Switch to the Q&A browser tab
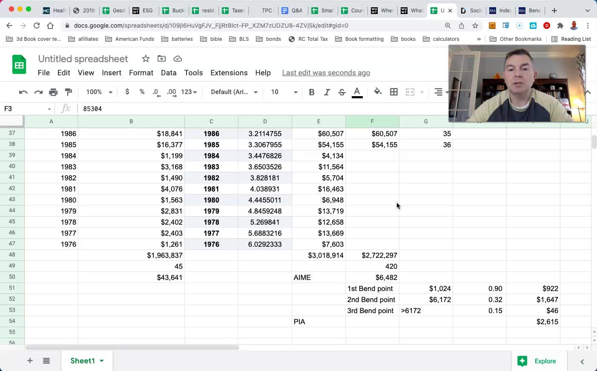The image size is (597, 371). pos(293,11)
